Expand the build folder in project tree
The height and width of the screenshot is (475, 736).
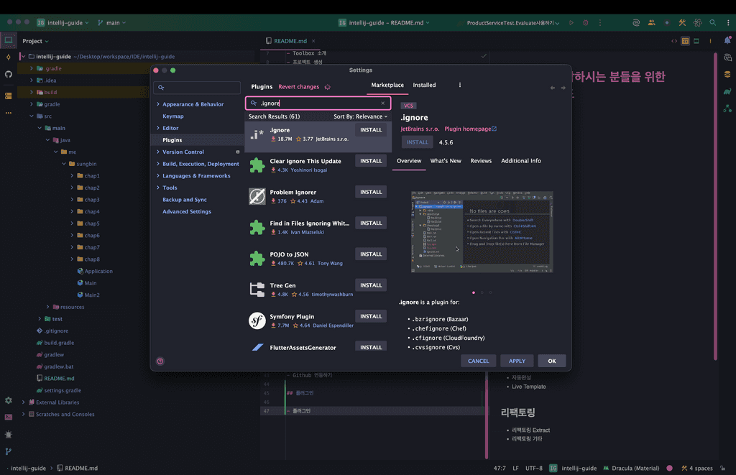pyautogui.click(x=31, y=92)
